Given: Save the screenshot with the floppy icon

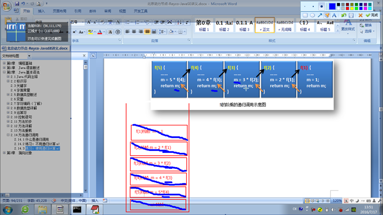Looking at the screenshot, I should click(x=351, y=15).
